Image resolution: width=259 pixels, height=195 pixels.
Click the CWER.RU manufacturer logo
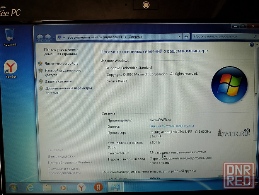pyautogui.click(x=233, y=133)
